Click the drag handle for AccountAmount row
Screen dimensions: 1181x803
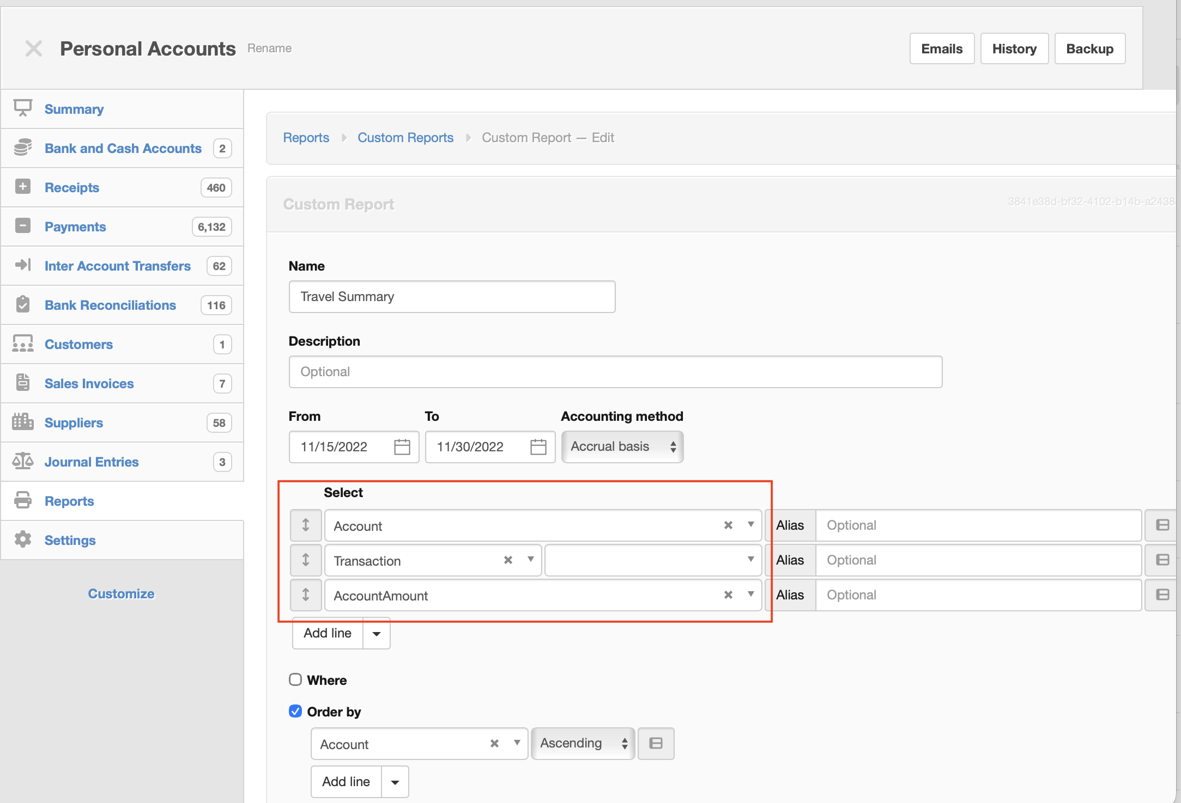[x=306, y=595]
